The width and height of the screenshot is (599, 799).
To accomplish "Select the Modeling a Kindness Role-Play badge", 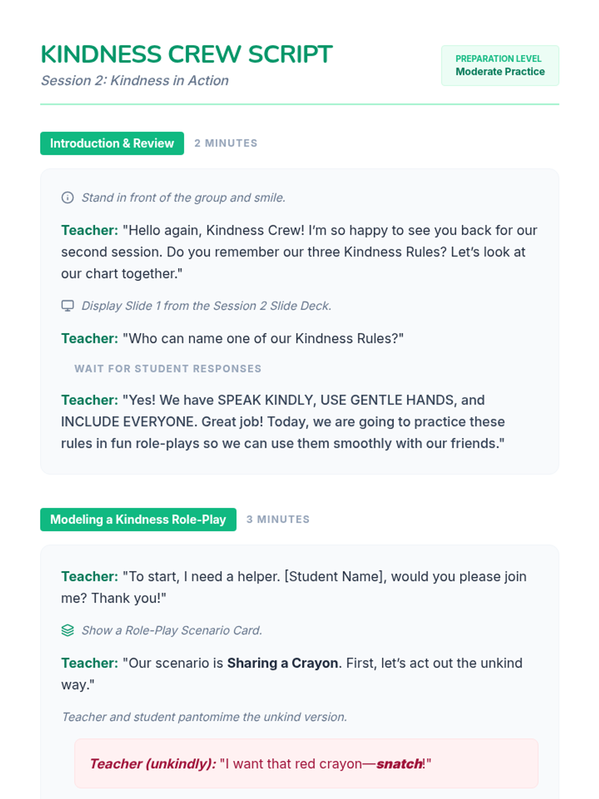I will click(138, 519).
